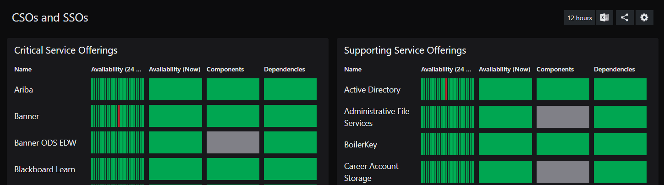
Task: Open dashboard settings gear icon
Action: (x=644, y=18)
